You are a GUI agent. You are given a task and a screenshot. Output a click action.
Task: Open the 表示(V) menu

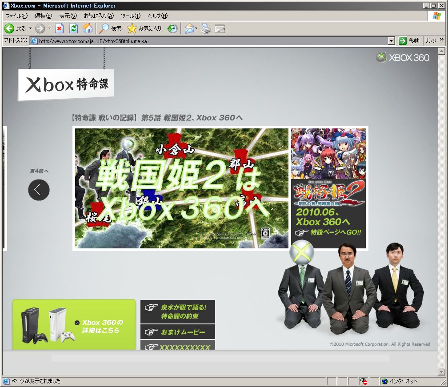(68, 16)
